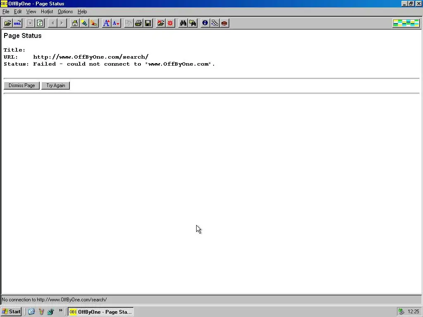Viewport: 423px width, 317px height.
Task: Reload the page with the refresh icon
Action: point(40,23)
